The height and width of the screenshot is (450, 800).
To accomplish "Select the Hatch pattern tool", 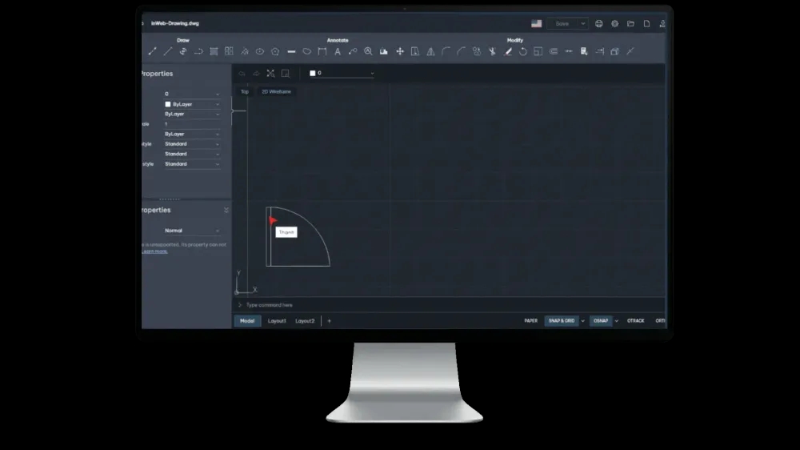I will click(x=214, y=51).
